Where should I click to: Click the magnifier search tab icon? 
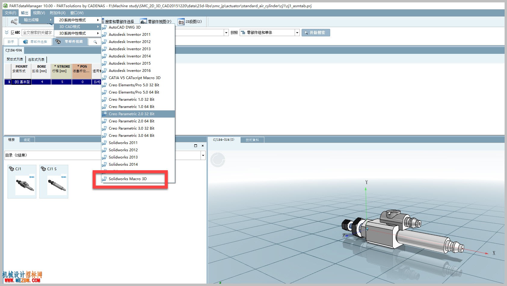point(95,42)
